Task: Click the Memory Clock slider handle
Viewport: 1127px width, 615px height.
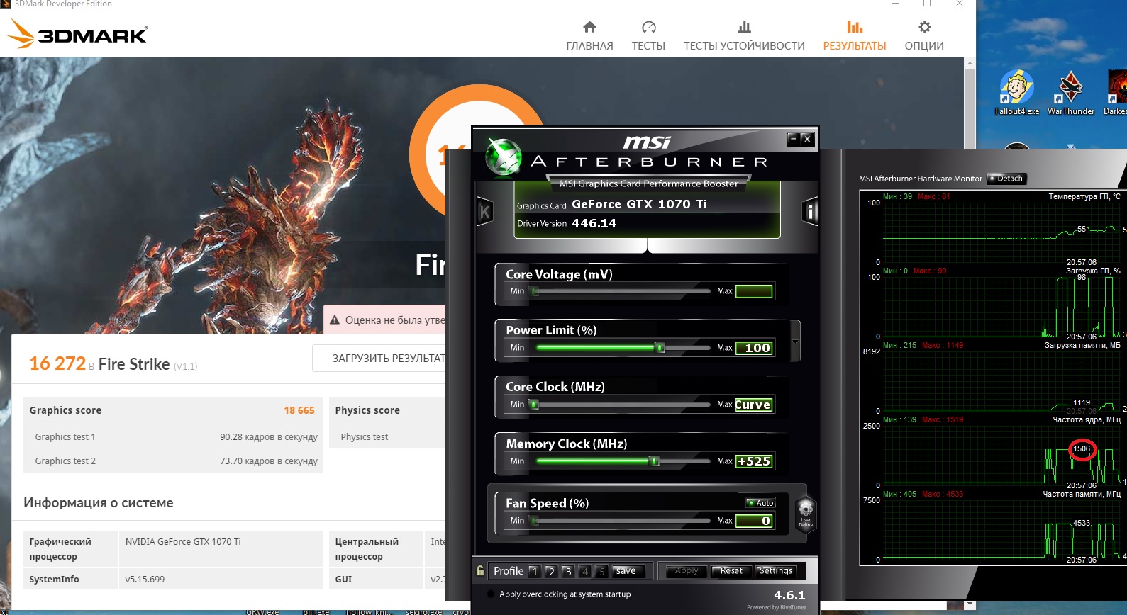Action: (655, 461)
